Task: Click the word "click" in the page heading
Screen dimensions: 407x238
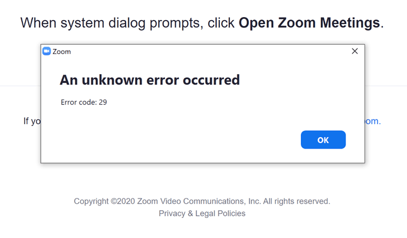Action: pos(221,23)
